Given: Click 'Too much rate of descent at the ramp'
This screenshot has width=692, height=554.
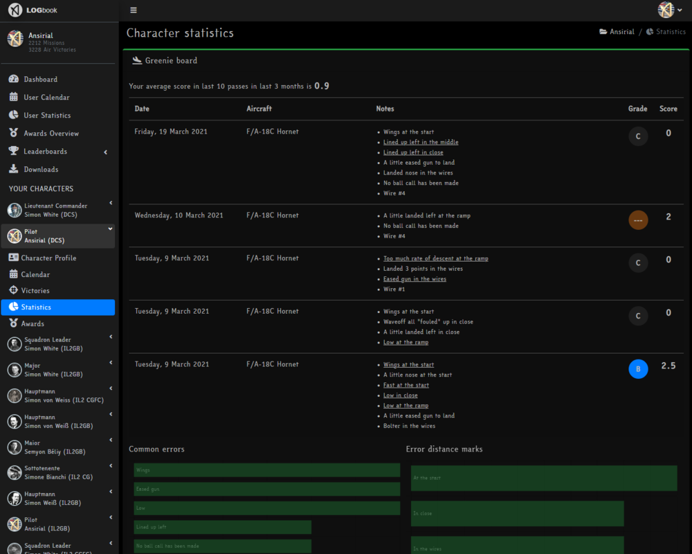Looking at the screenshot, I should point(435,258).
